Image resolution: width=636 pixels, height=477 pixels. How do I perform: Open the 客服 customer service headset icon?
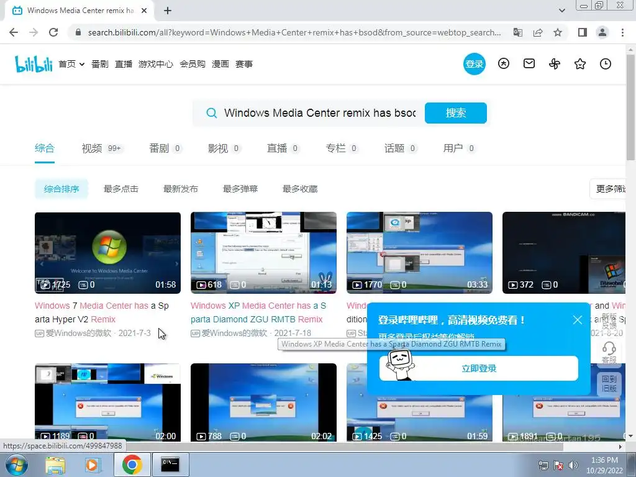609,352
